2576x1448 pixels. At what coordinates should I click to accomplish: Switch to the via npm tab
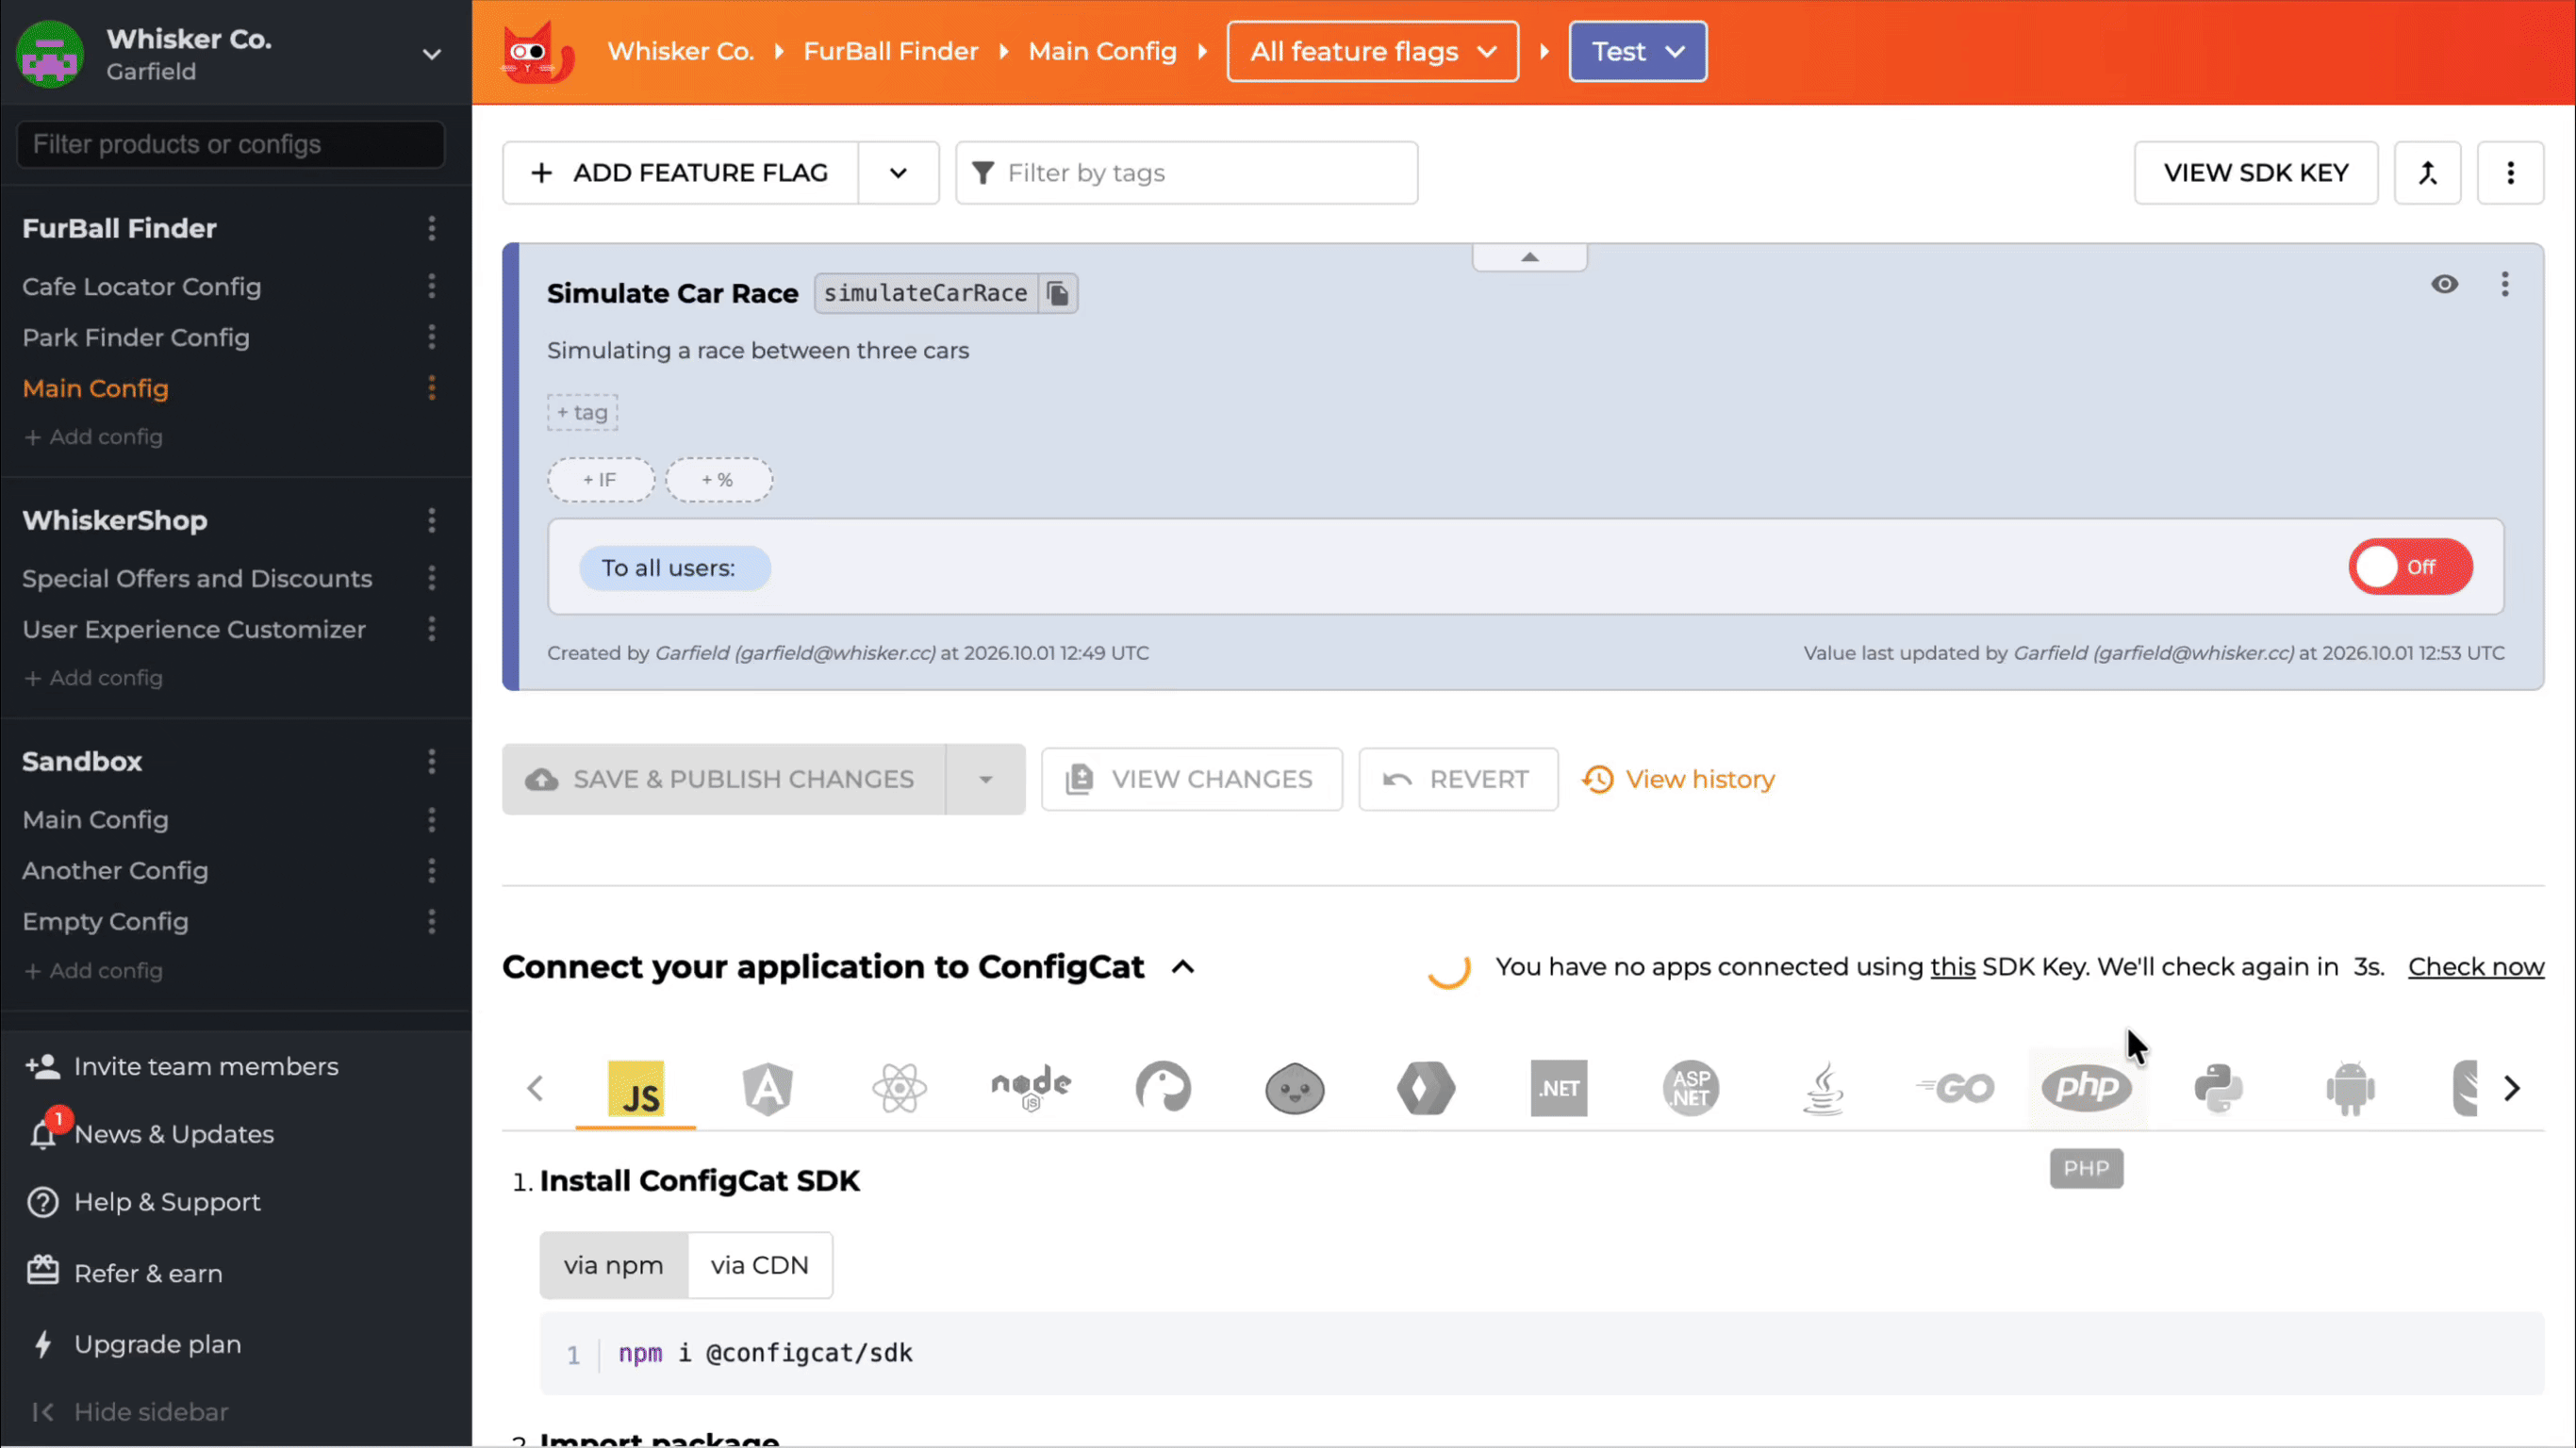click(614, 1265)
